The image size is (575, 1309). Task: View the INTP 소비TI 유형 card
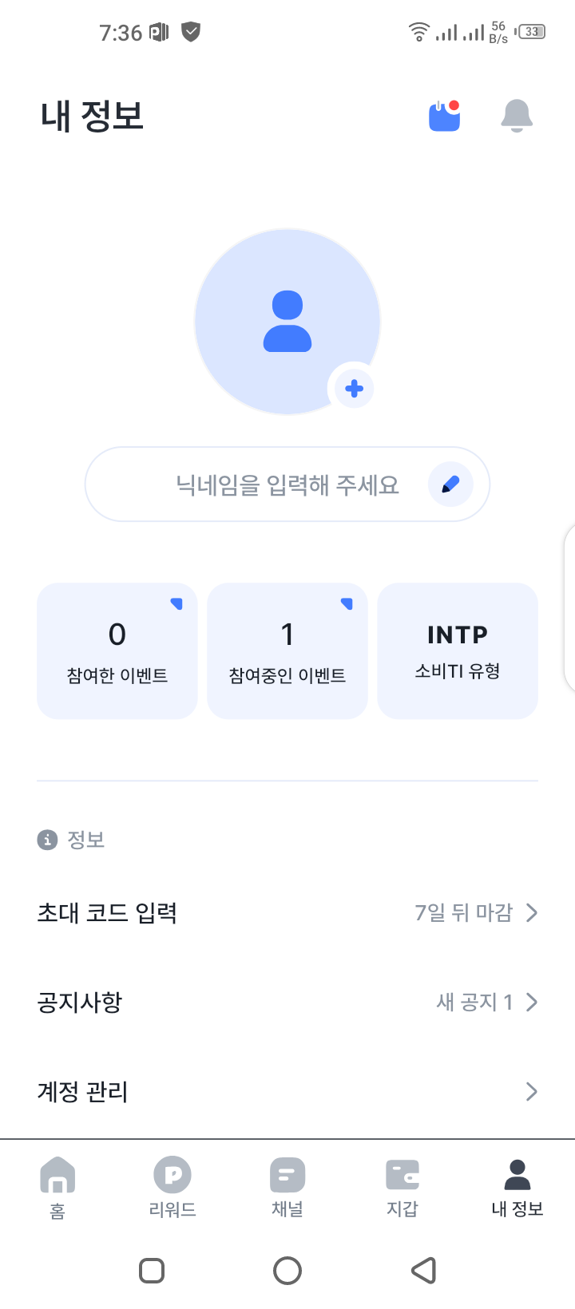pyautogui.click(x=458, y=651)
